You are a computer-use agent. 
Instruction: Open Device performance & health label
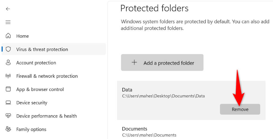pos(46,116)
